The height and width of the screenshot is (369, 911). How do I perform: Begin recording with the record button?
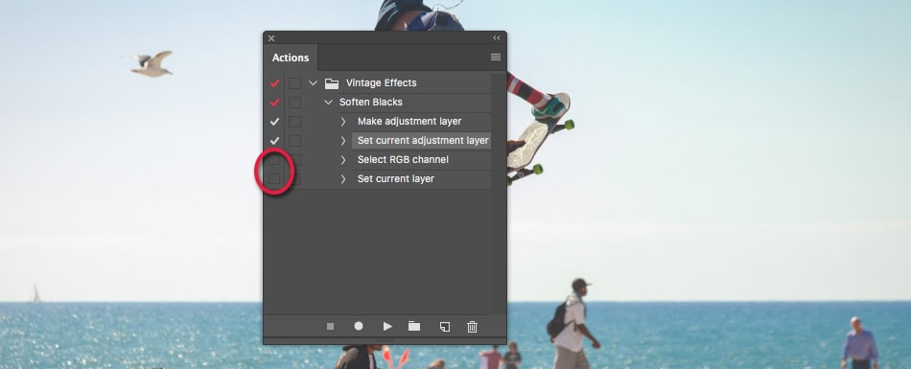coord(359,327)
